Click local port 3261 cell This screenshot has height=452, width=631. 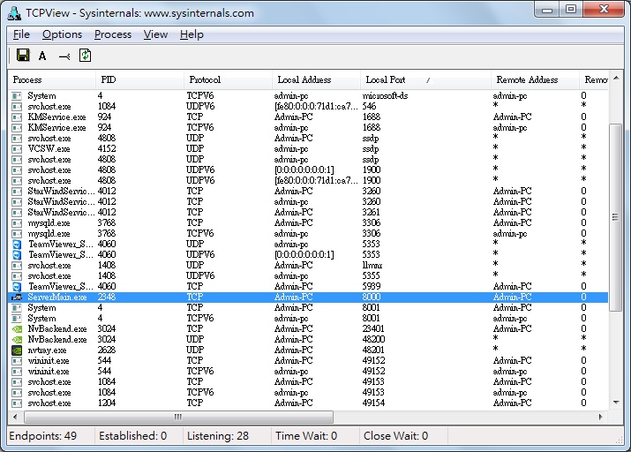click(x=372, y=213)
